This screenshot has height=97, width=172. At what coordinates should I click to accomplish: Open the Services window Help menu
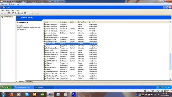point(17,10)
